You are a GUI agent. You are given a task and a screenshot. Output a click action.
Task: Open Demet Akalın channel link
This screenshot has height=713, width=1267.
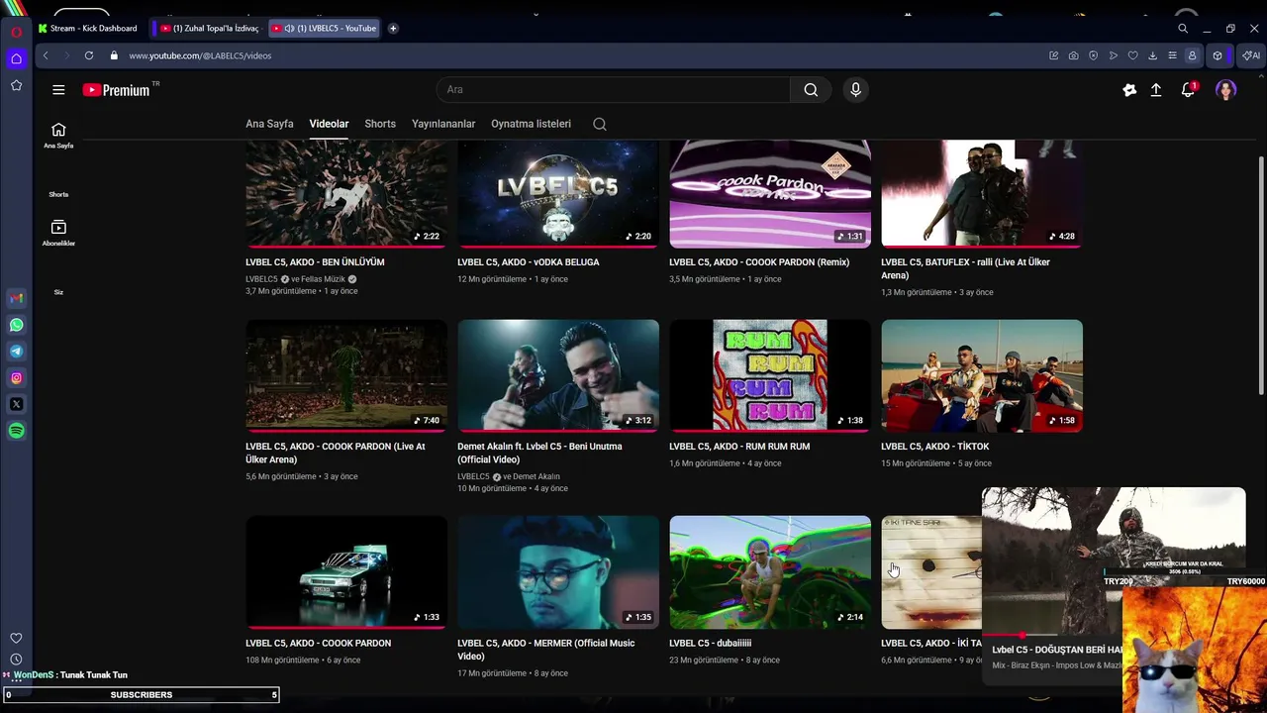pos(536,476)
